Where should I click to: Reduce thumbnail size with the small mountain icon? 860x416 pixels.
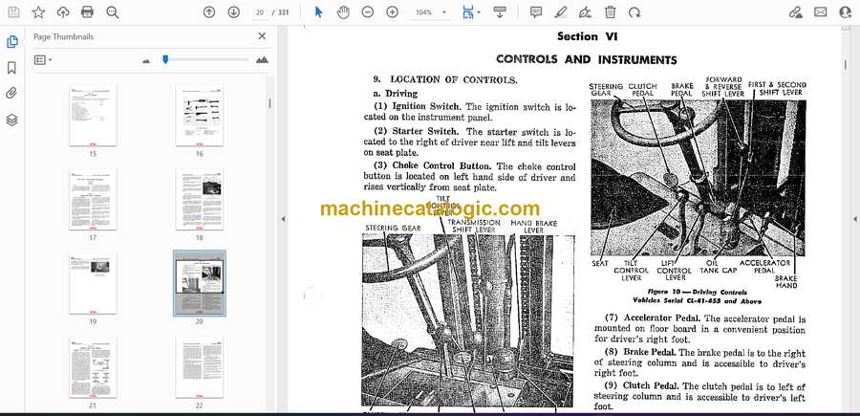point(146,61)
